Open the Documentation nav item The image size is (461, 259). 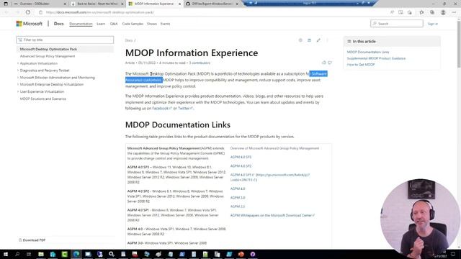pyautogui.click(x=81, y=24)
